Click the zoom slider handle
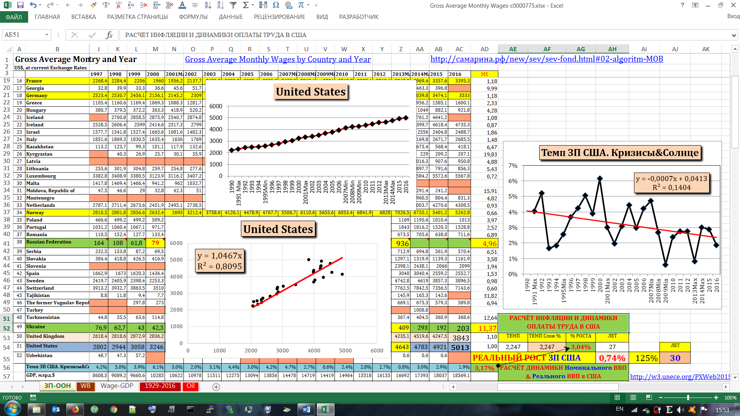Viewport: 740px width, 416px height. [688, 398]
